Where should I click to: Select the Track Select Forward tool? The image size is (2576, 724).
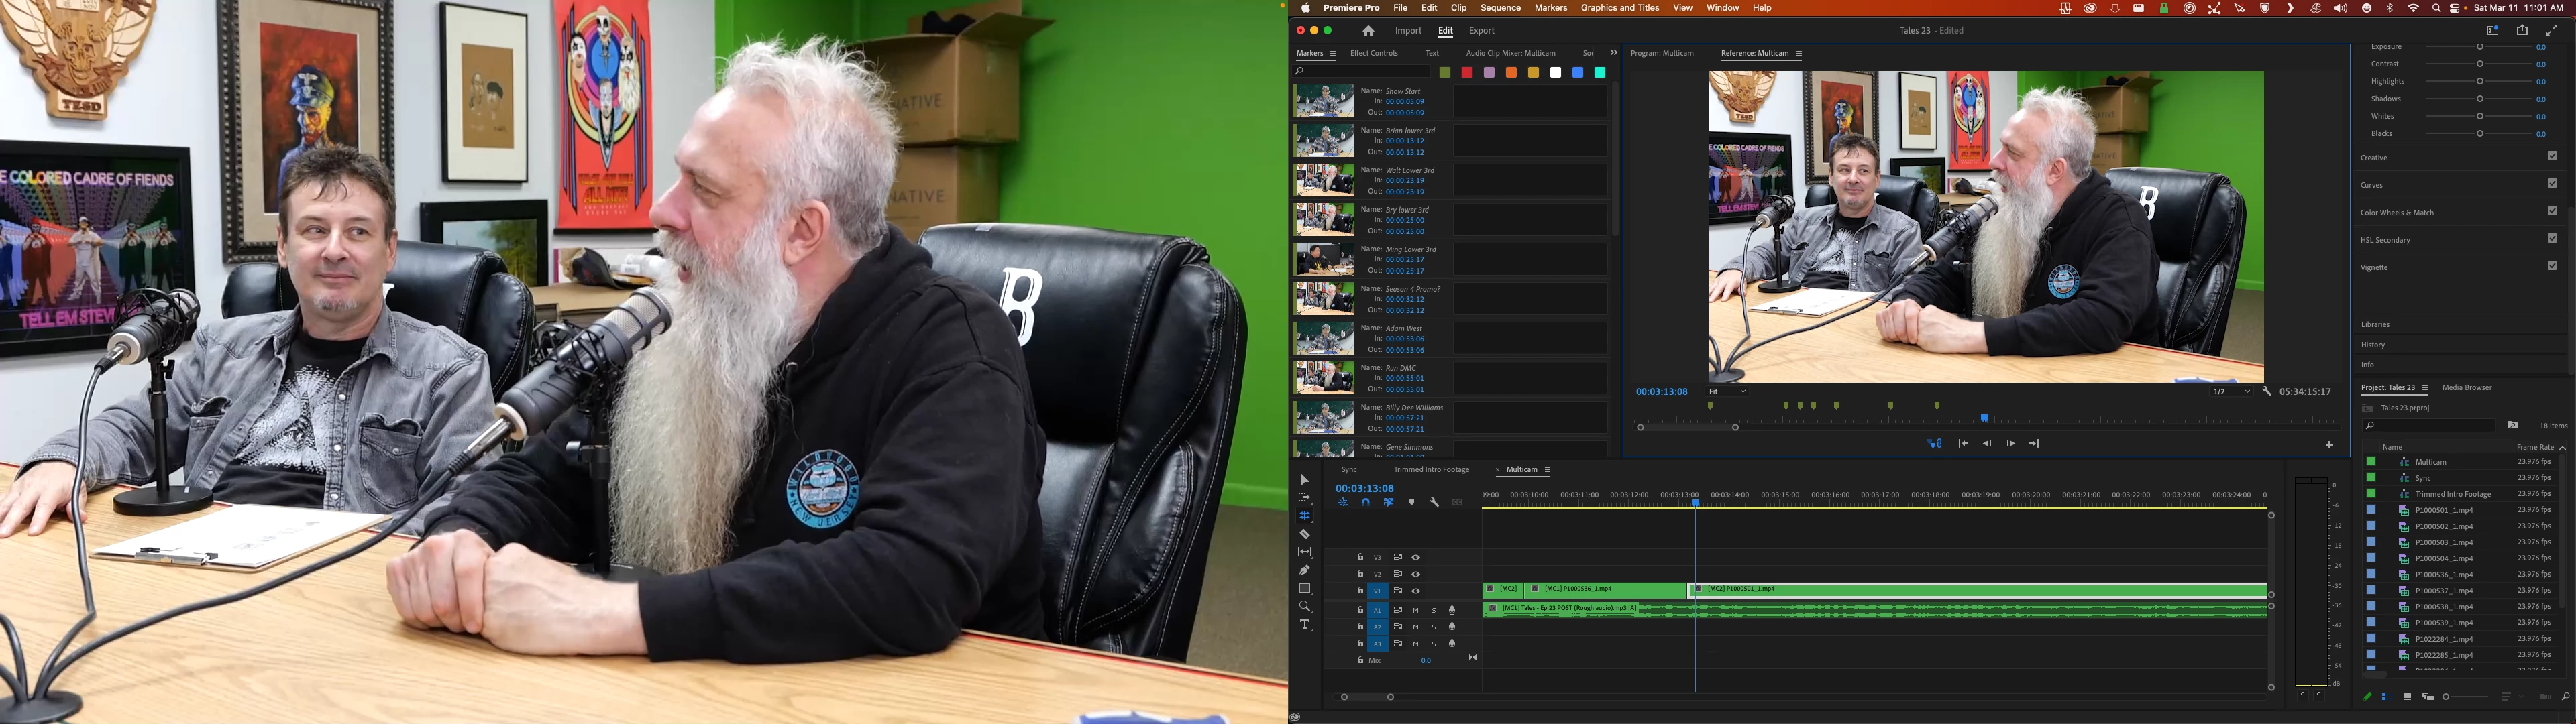click(x=1304, y=498)
